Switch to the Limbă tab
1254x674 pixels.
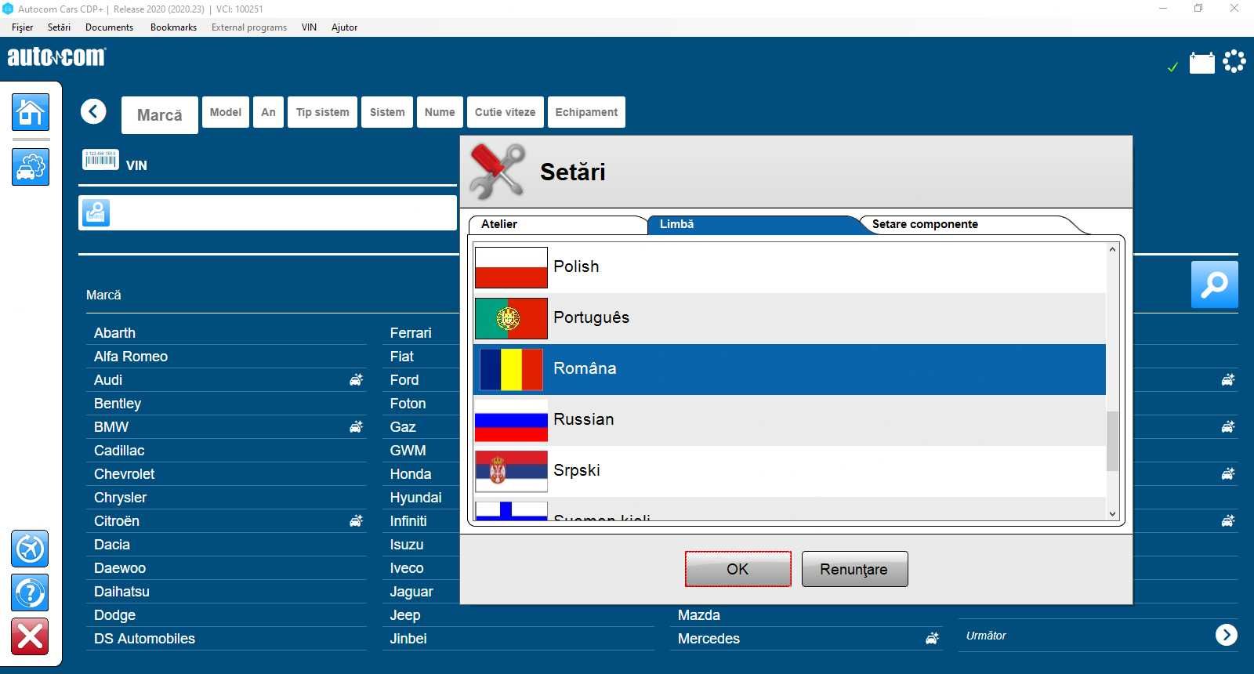(754, 225)
